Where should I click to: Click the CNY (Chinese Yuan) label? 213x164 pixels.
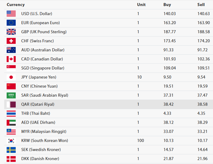[39, 86]
